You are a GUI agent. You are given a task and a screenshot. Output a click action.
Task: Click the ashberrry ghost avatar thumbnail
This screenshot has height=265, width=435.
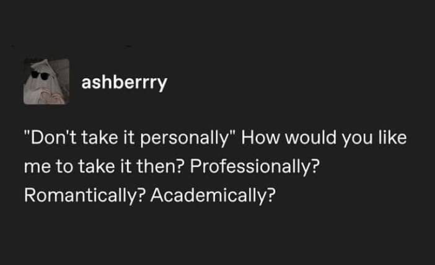(x=46, y=81)
